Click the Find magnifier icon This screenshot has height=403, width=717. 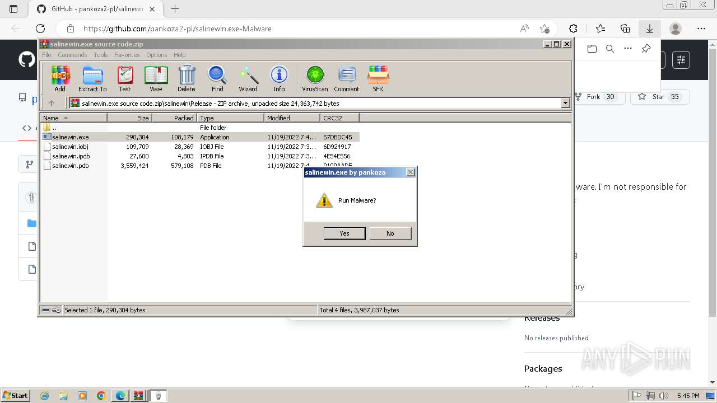tap(217, 78)
